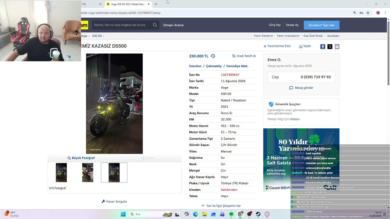Click the Hasar Sorgula wrench icon
The width and height of the screenshot is (390, 219).
(x=103, y=201)
